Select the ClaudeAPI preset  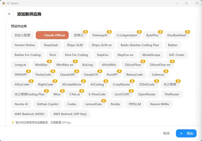click(x=67, y=75)
